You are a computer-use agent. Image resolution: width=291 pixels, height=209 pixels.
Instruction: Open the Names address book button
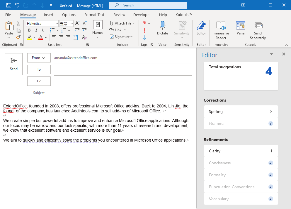pyautogui.click(x=98, y=29)
